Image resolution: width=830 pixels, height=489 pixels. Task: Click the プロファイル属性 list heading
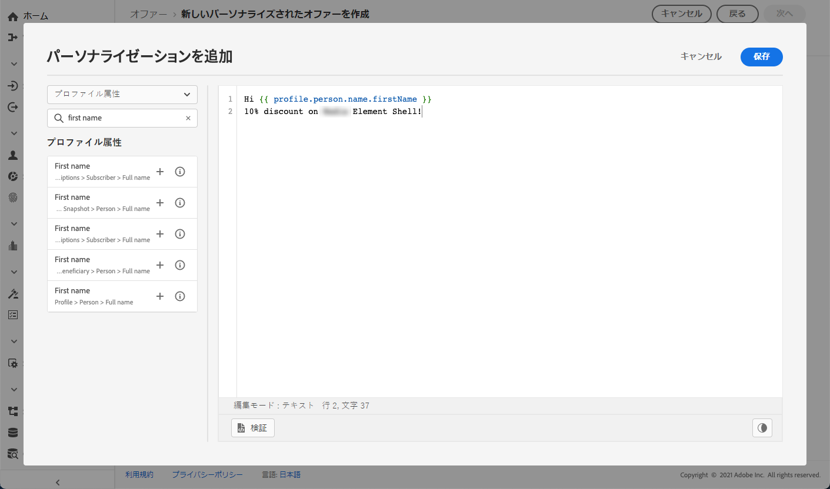click(x=84, y=142)
